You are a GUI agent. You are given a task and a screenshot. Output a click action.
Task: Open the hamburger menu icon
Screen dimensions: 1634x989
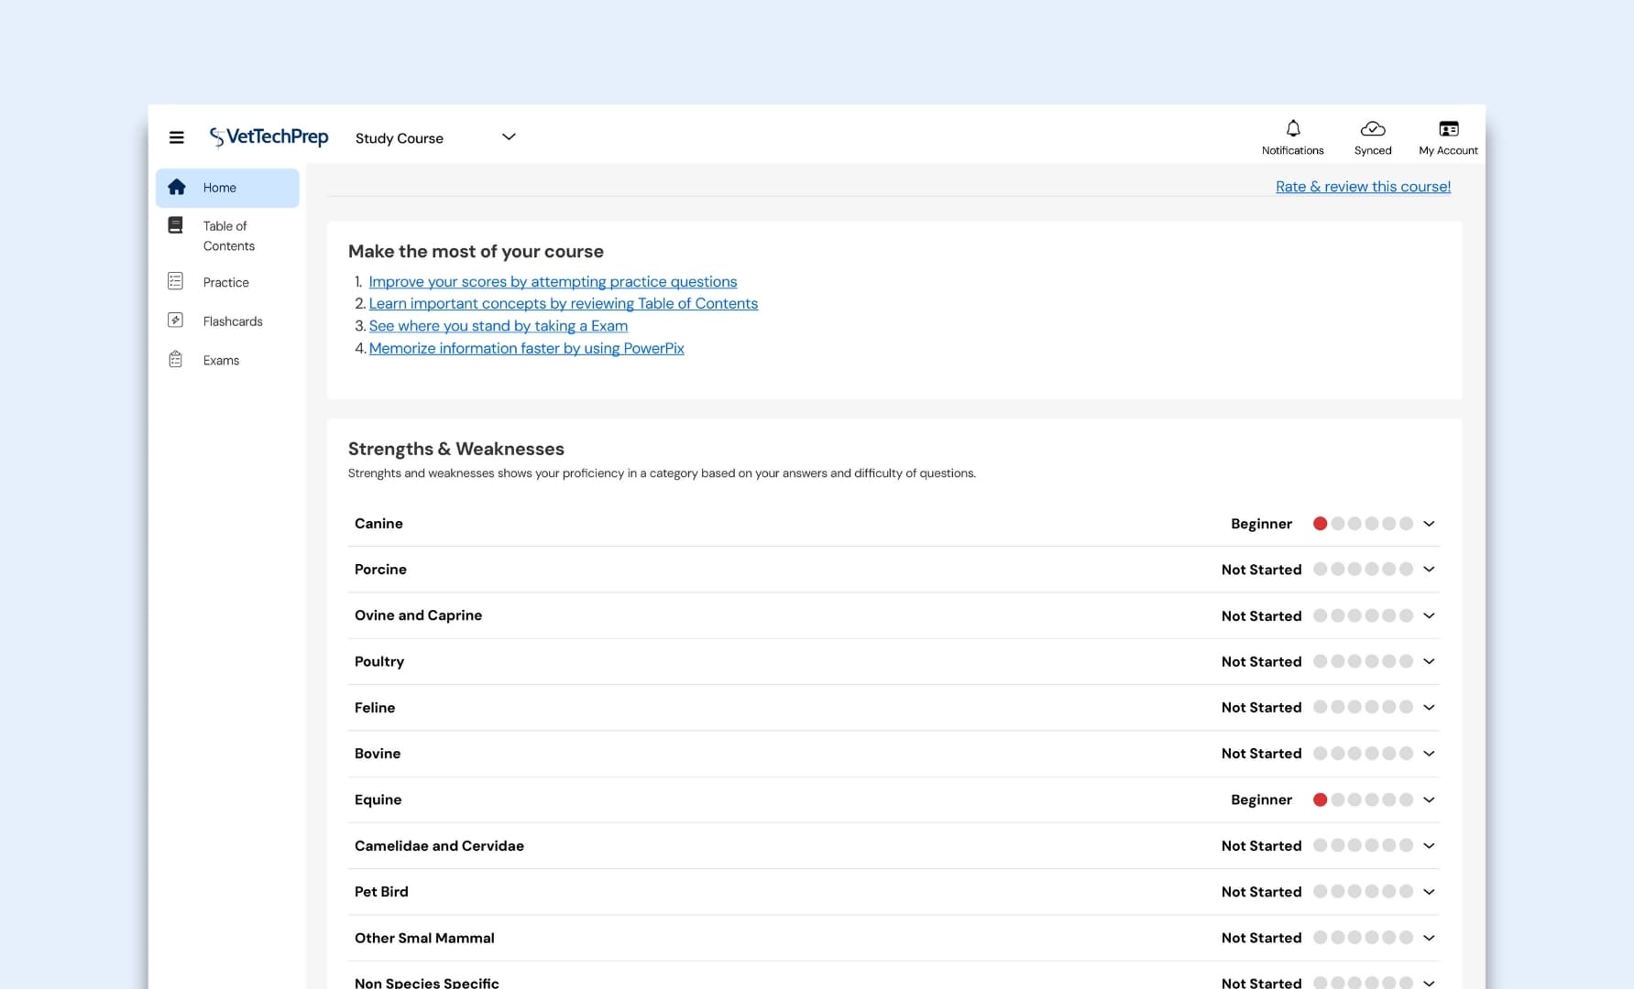[177, 137]
